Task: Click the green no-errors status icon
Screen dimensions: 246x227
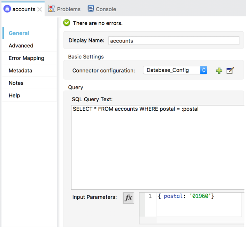Action: click(67, 23)
